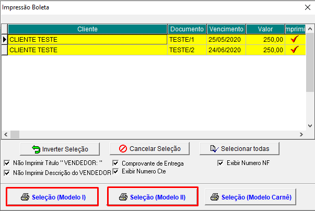Close the Impressão Boleta window
The width and height of the screenshot is (315, 211).
(307, 8)
